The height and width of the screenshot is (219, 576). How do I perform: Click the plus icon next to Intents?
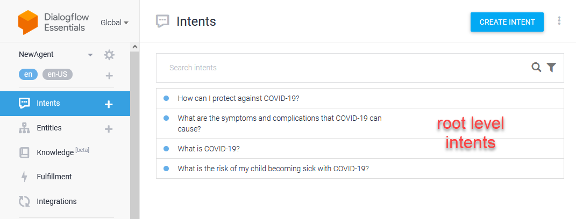(108, 104)
